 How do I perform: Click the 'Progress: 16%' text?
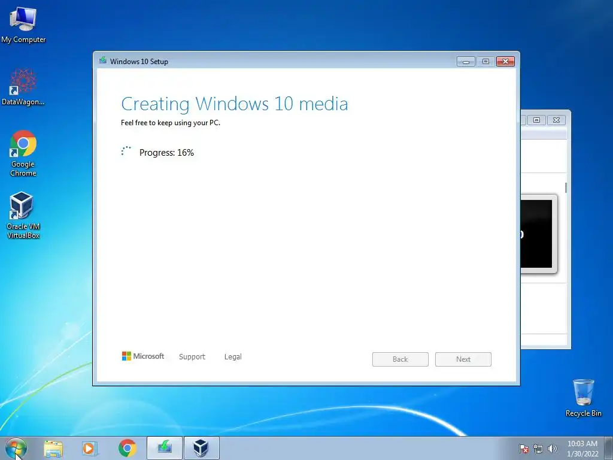pyautogui.click(x=166, y=153)
